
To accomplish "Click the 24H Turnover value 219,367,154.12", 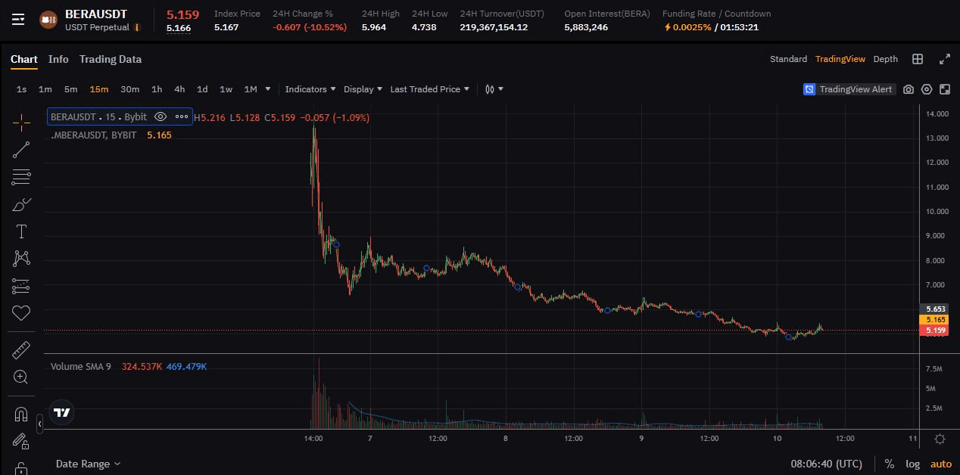I will (x=494, y=27).
